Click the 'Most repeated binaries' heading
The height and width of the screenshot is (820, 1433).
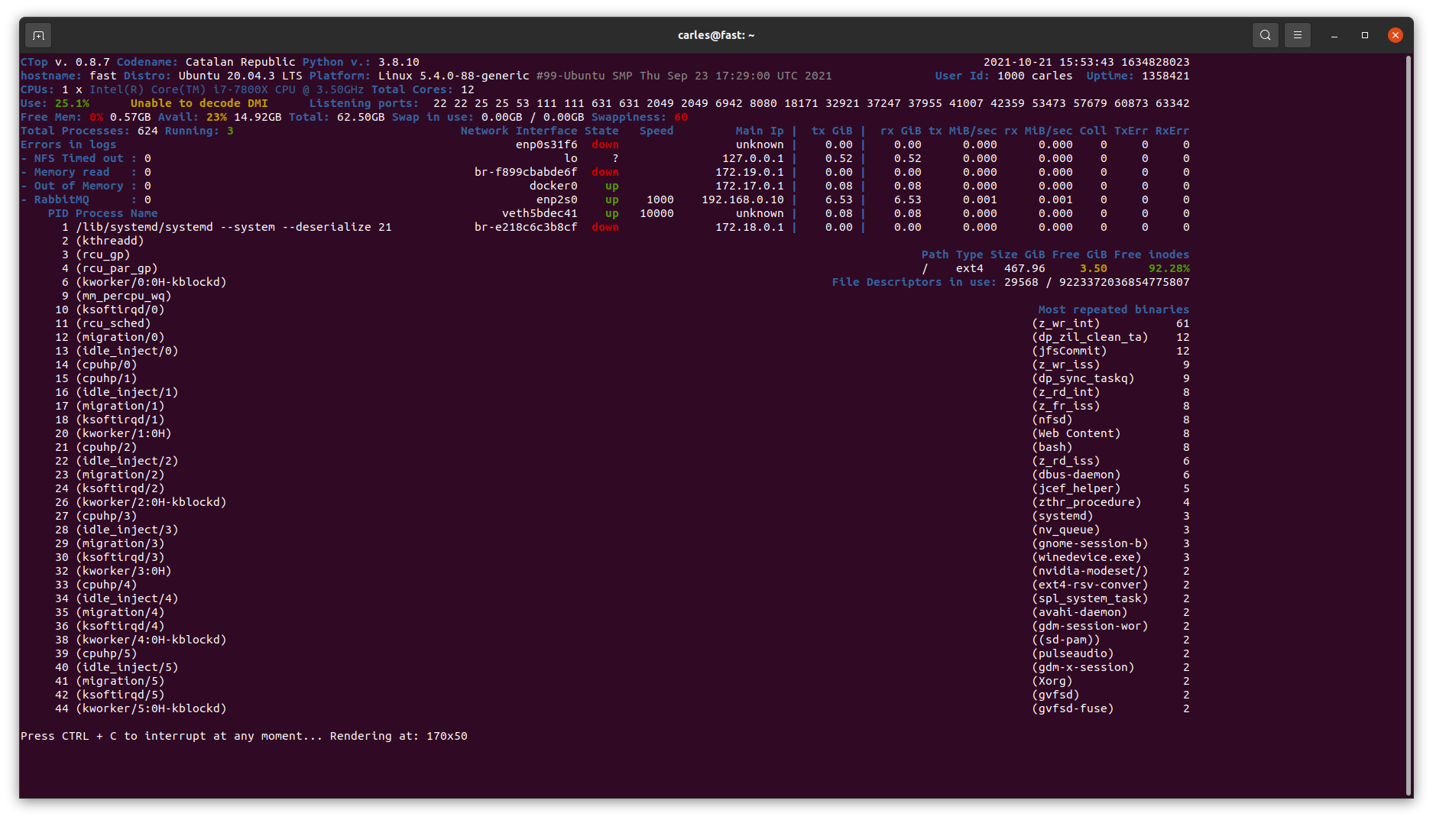click(1113, 310)
